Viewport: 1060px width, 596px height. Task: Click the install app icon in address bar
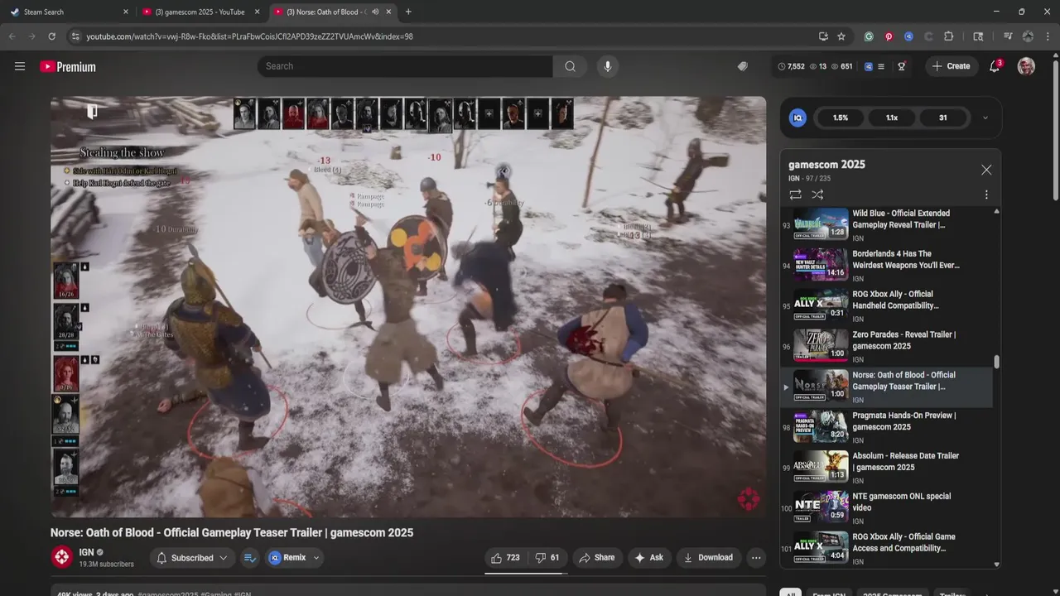[823, 36]
